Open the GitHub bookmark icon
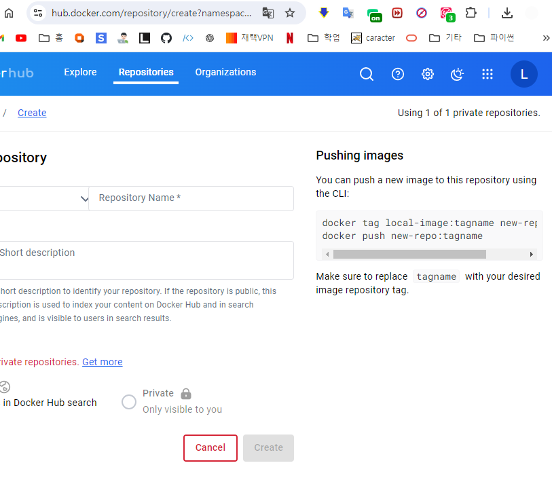Image resolution: width=552 pixels, height=480 pixels. [x=166, y=37]
